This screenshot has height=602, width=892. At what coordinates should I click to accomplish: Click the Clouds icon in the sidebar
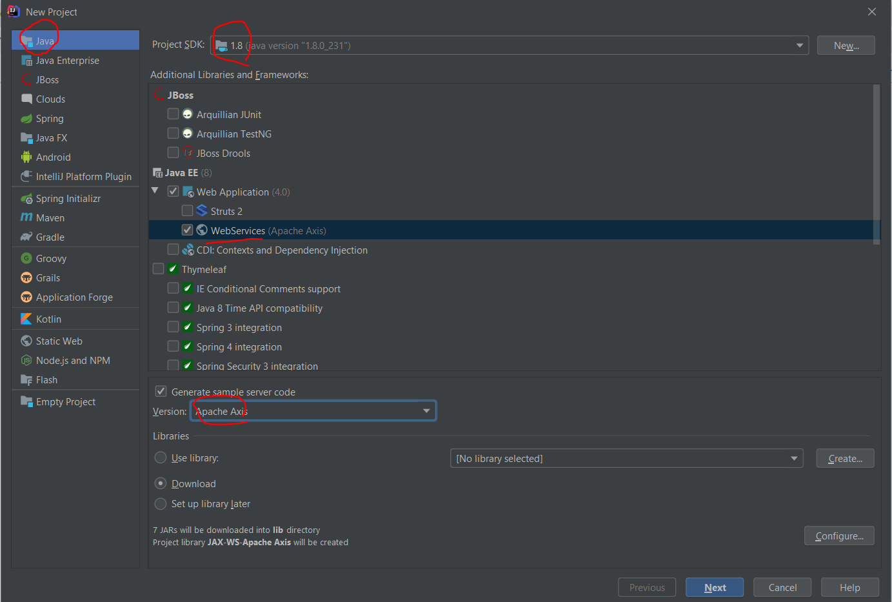pyautogui.click(x=26, y=99)
